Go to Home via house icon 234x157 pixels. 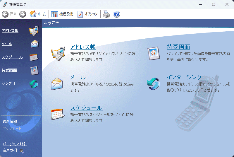[33, 14]
